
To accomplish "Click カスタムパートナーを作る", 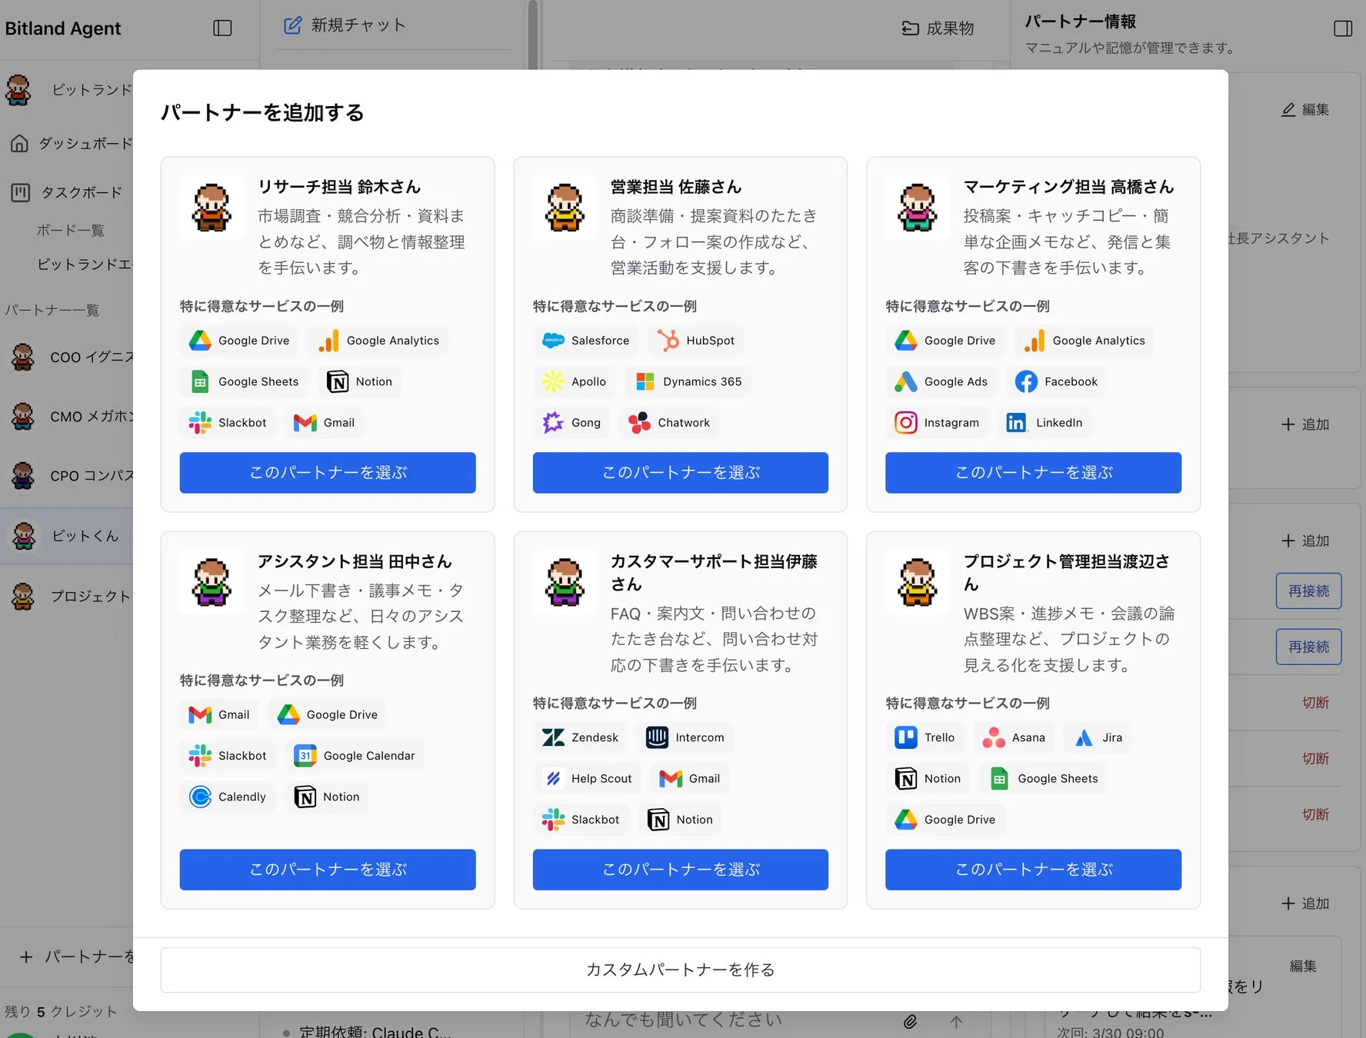I will click(680, 970).
